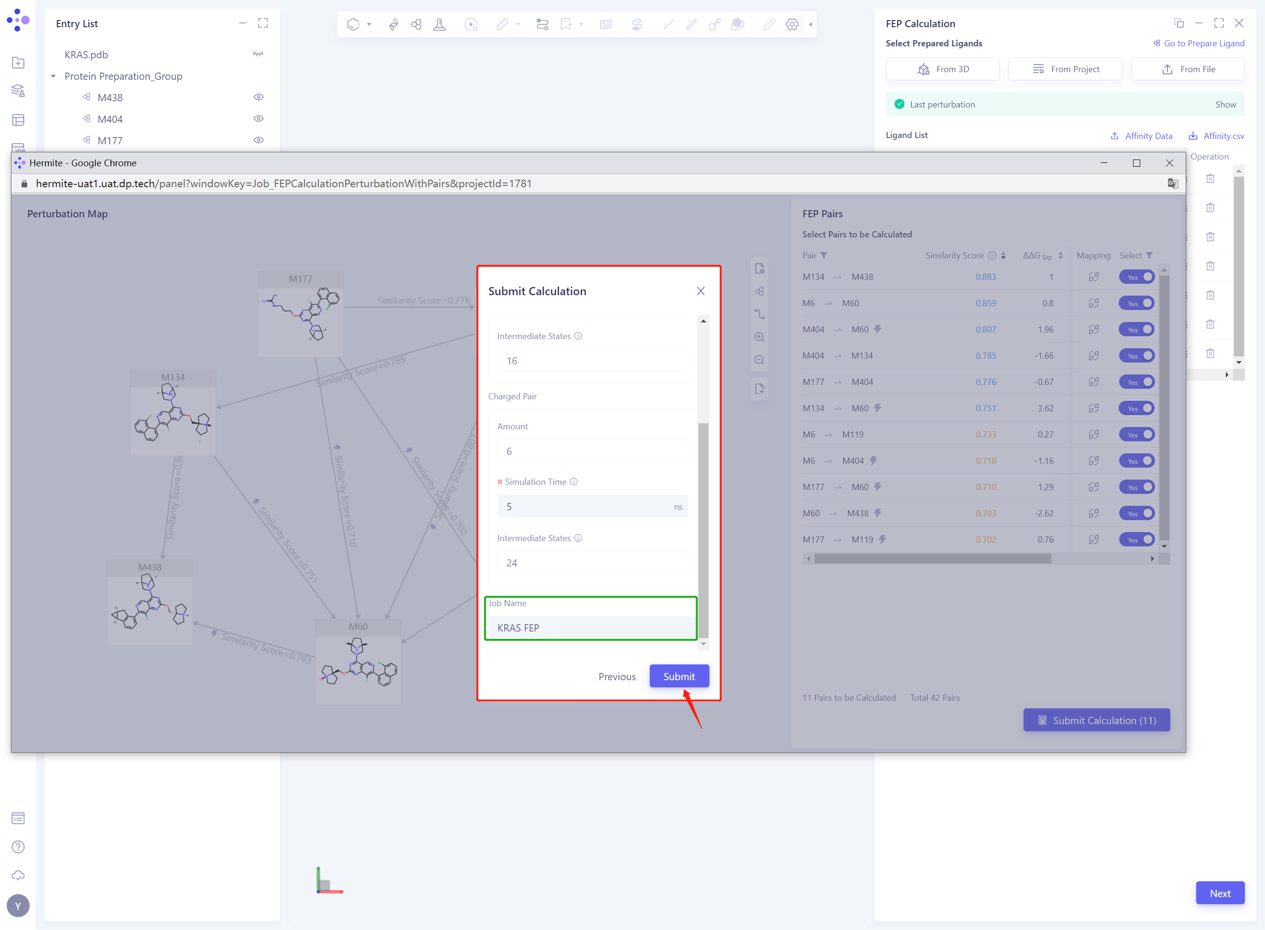Download Affinity.csv from the Ligand List
Screen dimensions: 1265x930
1193,136
